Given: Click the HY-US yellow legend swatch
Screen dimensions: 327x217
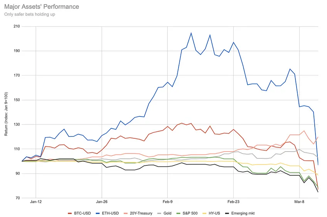Looking at the screenshot, I should pos(204,214).
